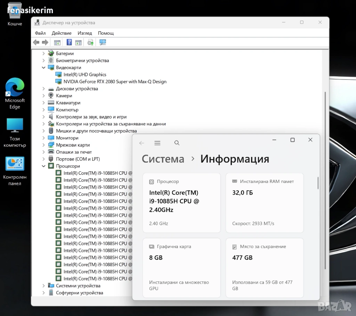Click the Система breadcrumb link
This screenshot has height=316, width=356.
click(x=163, y=159)
